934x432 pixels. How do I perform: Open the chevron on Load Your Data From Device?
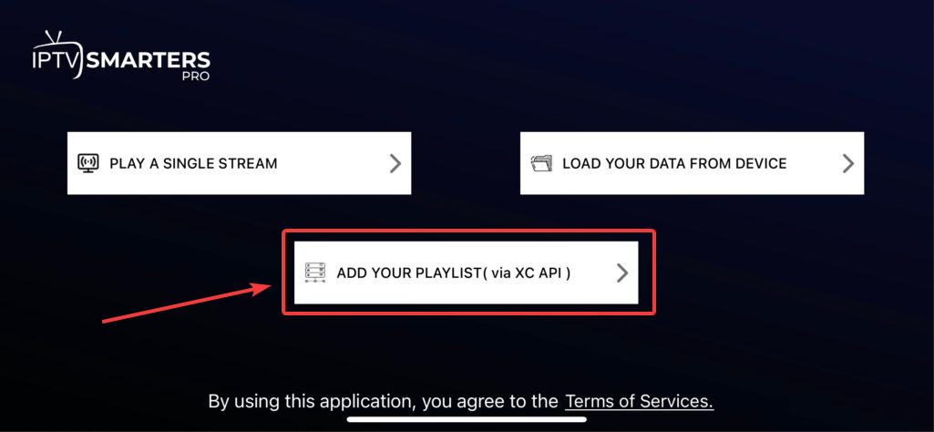847,163
